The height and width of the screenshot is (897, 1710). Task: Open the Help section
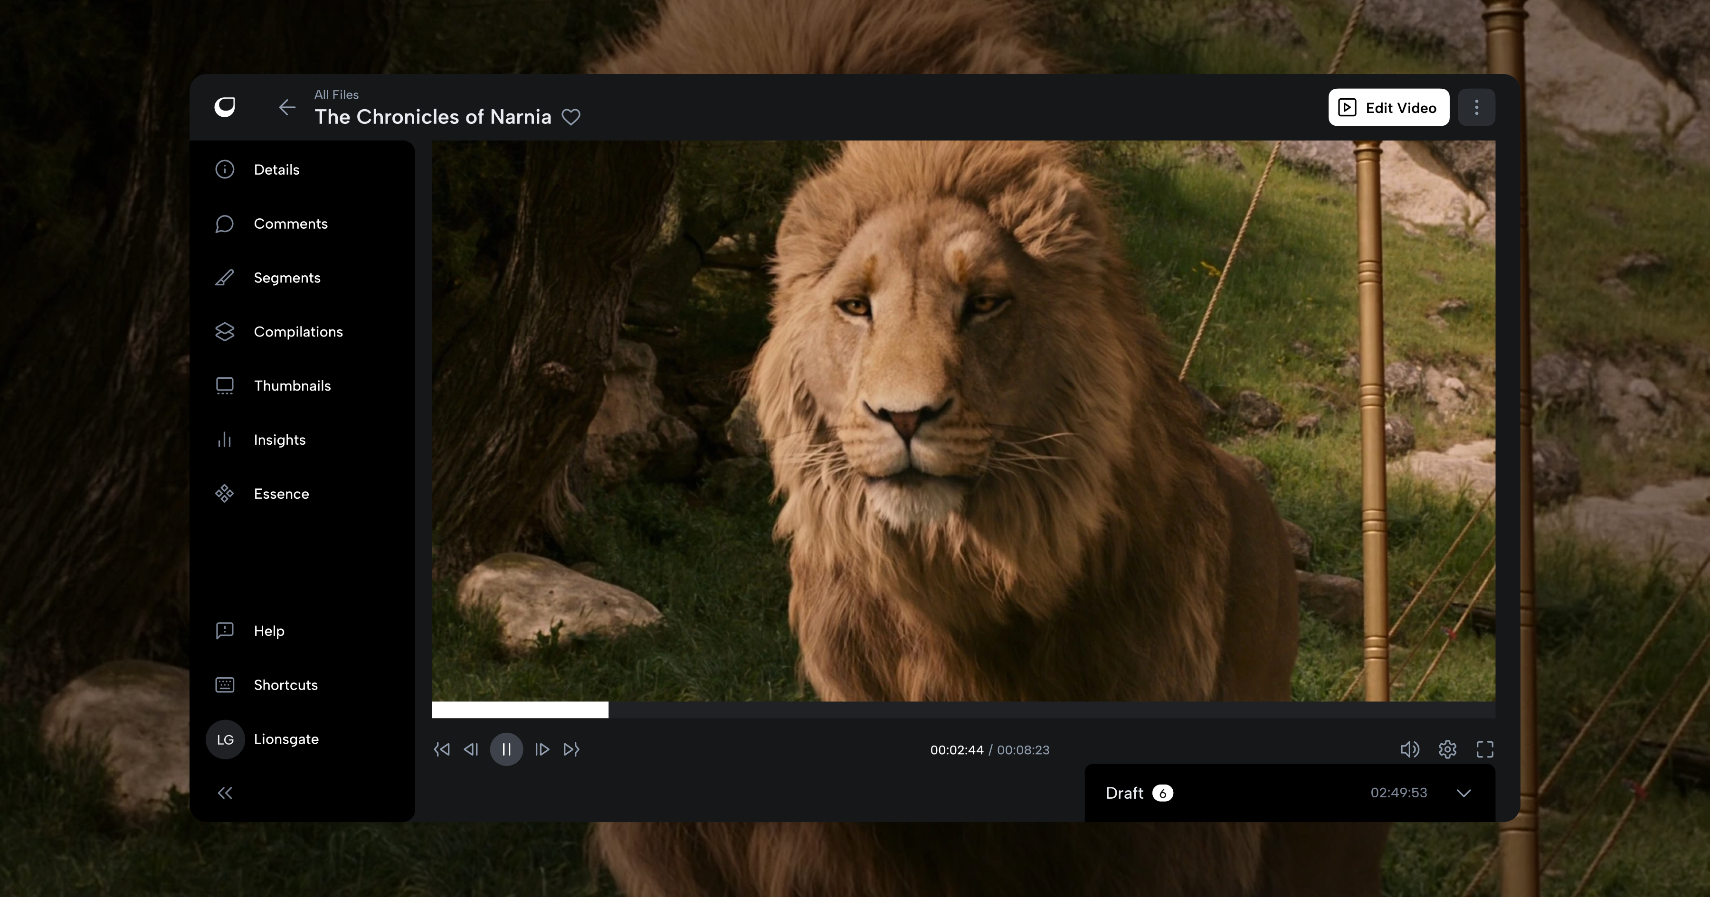pyautogui.click(x=269, y=631)
